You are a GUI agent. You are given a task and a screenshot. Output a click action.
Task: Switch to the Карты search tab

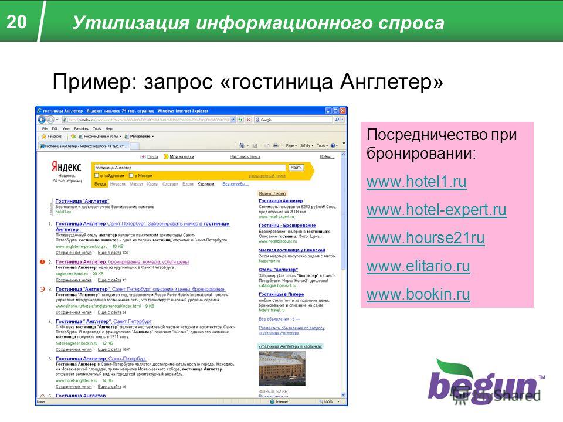[x=152, y=184]
